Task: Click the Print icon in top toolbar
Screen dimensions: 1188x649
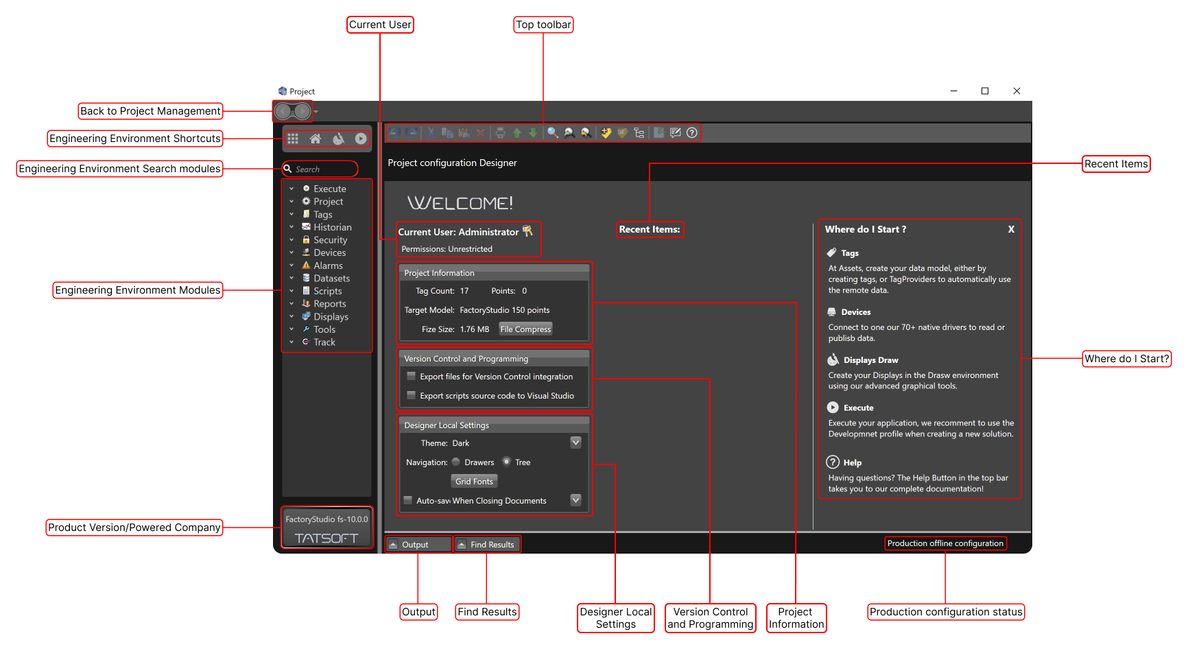Action: (x=500, y=133)
